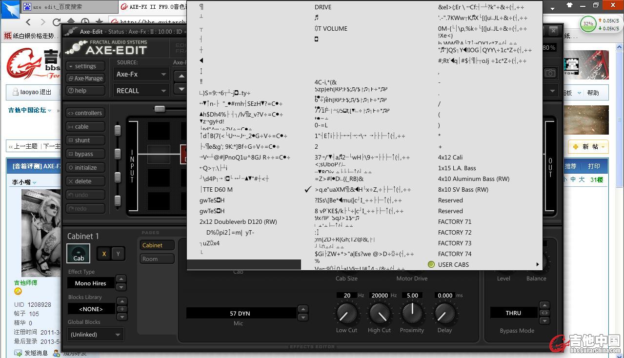Choose 4x12 Cali from the cab list
624x358 pixels.
[x=450, y=158]
